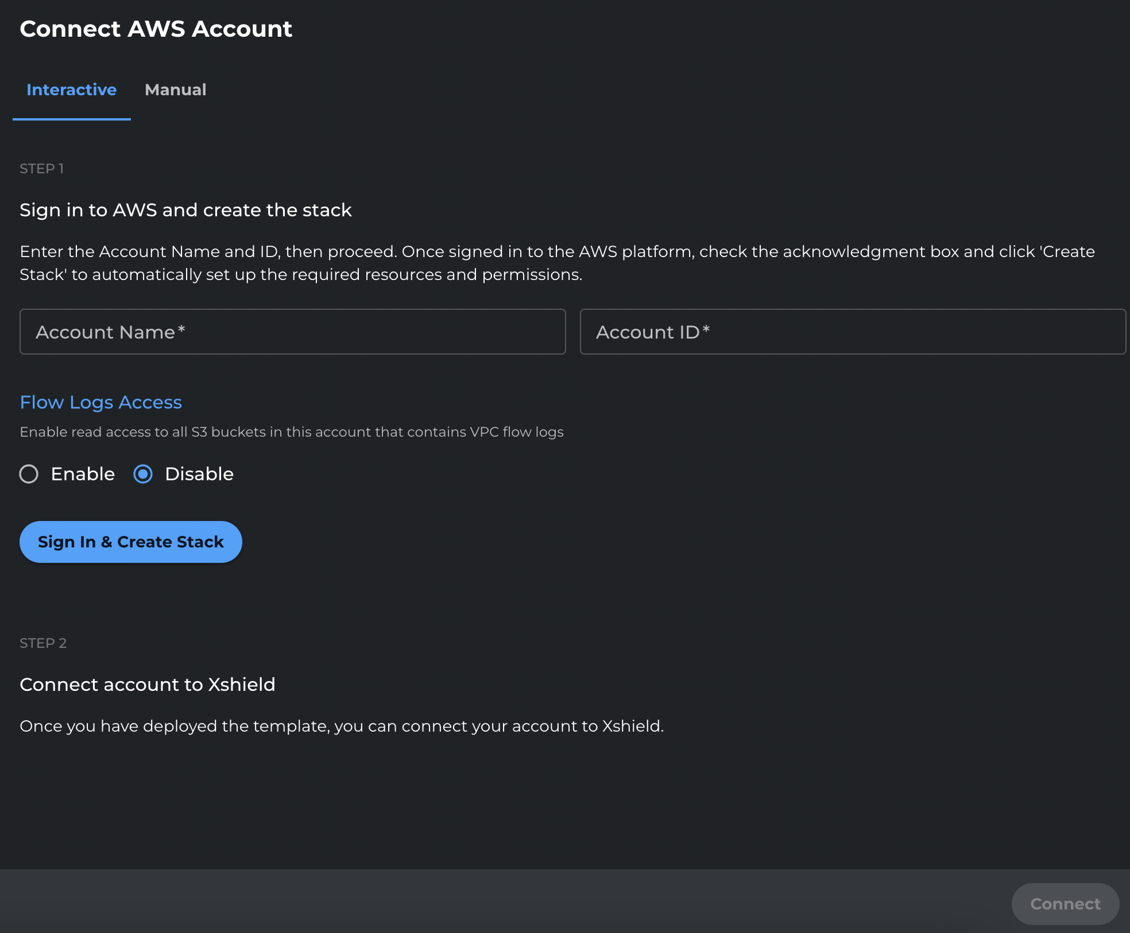Start stack creation via Sign In & Create Stack
This screenshot has height=933, width=1130.
click(131, 541)
